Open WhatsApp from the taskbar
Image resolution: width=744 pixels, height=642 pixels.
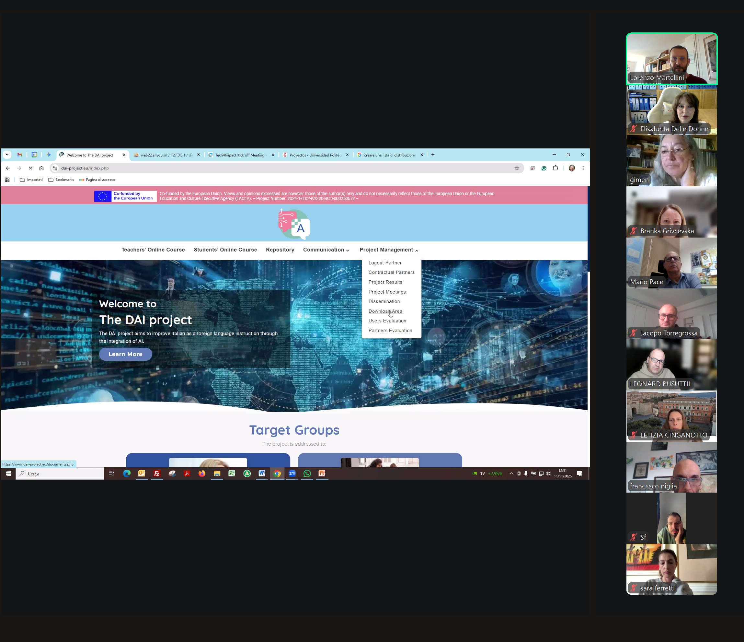(x=307, y=473)
